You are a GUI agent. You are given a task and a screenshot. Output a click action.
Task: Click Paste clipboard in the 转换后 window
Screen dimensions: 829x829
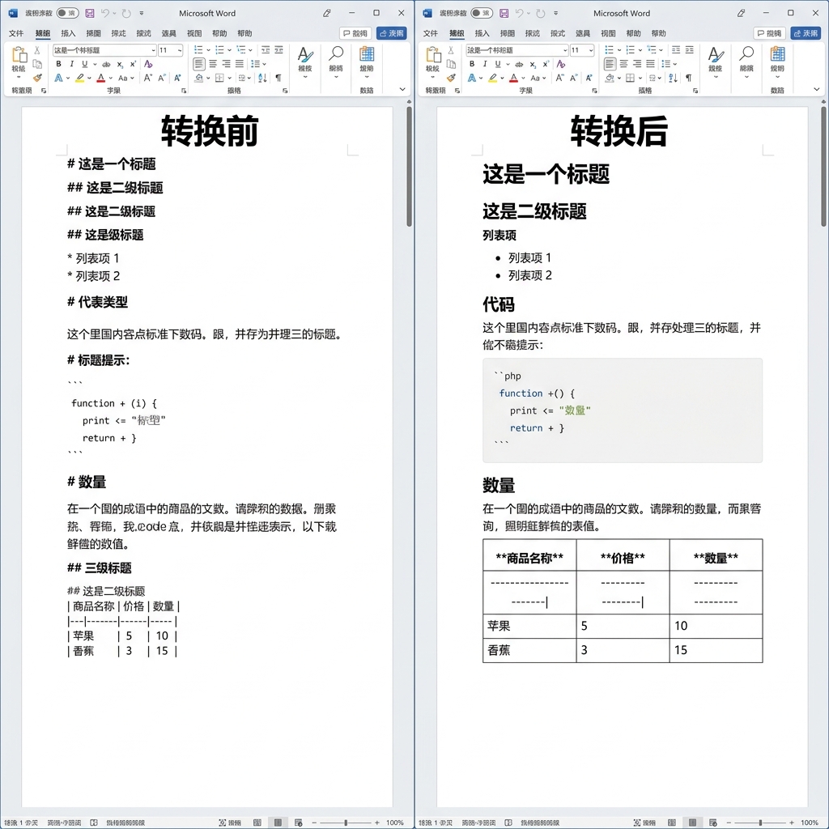[433, 54]
